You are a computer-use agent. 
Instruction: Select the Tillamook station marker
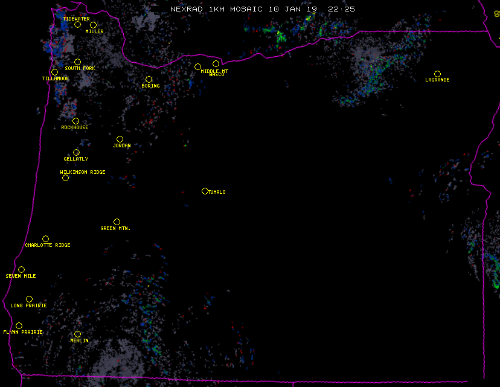54,72
